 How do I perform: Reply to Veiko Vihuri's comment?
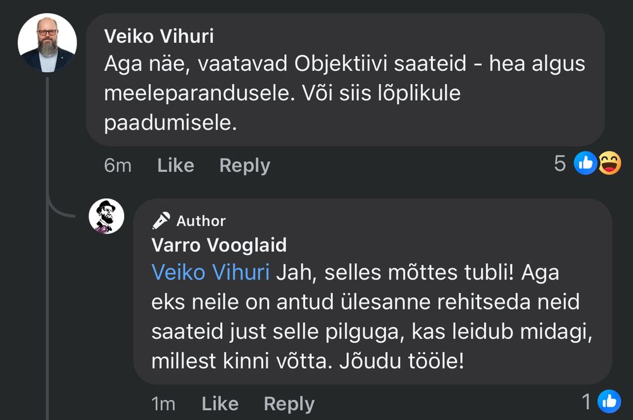[x=244, y=165]
